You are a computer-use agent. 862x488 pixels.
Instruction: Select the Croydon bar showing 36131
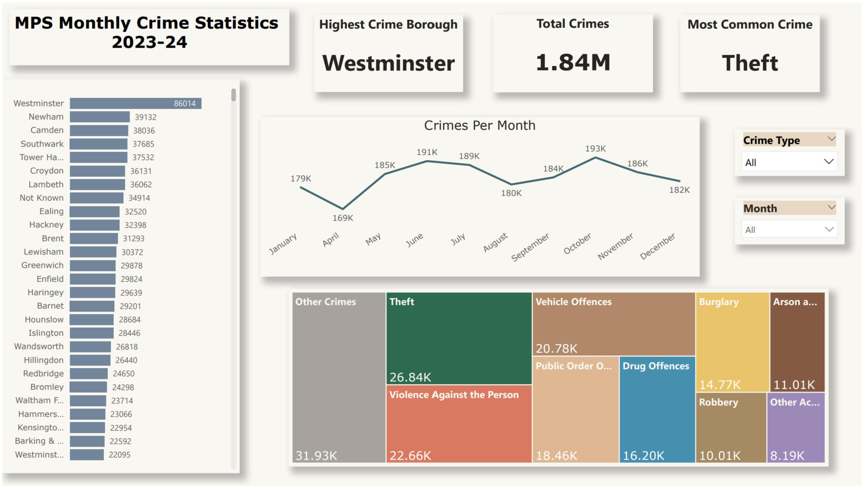[97, 171]
